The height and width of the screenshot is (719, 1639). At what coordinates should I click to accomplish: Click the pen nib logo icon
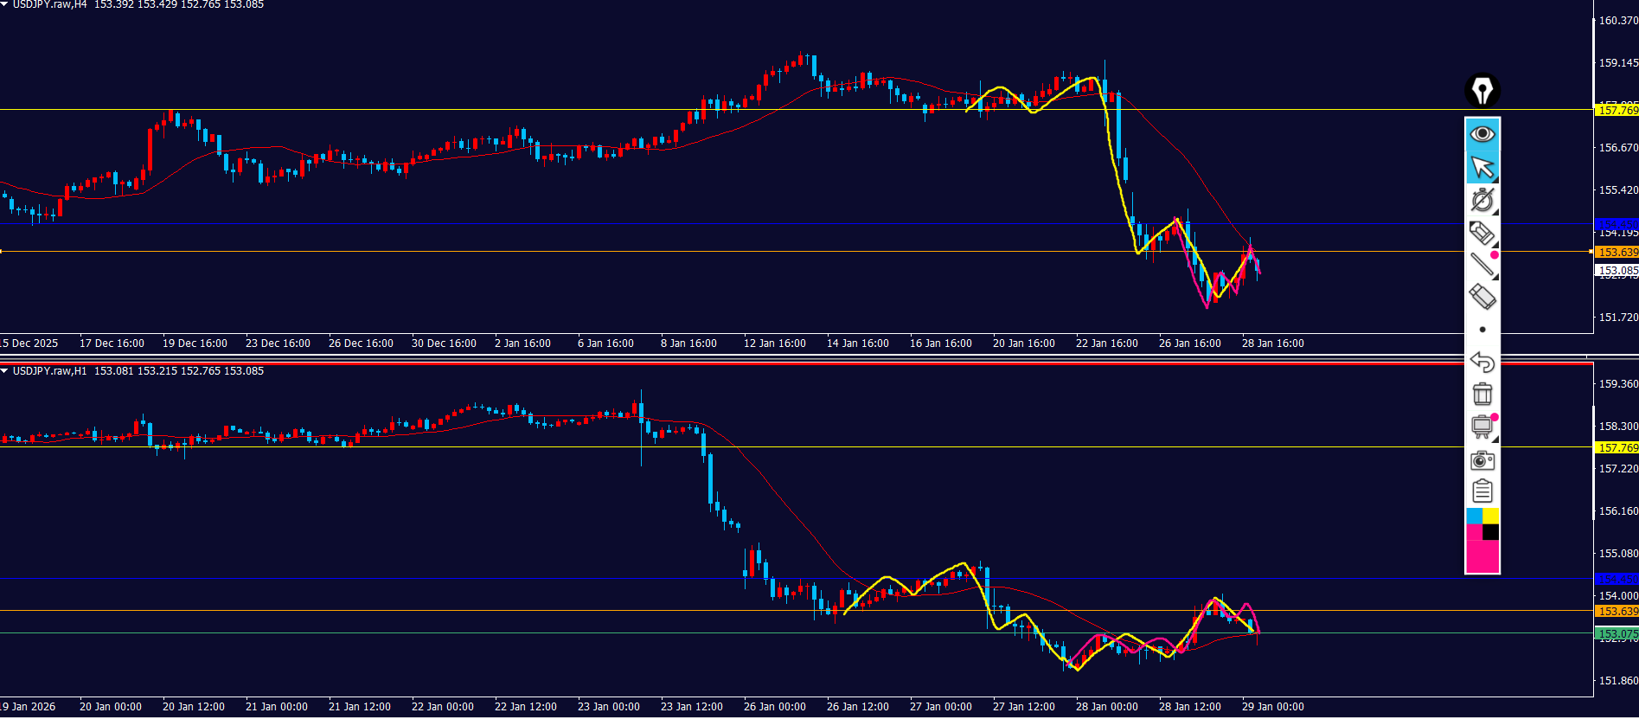1482,90
